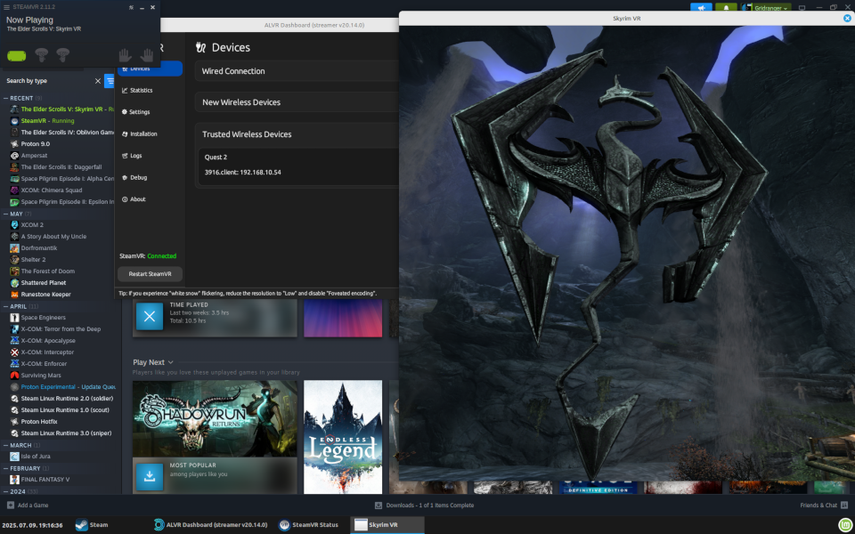Select Proton 9.0 in library list
The image size is (855, 534).
tap(36, 144)
